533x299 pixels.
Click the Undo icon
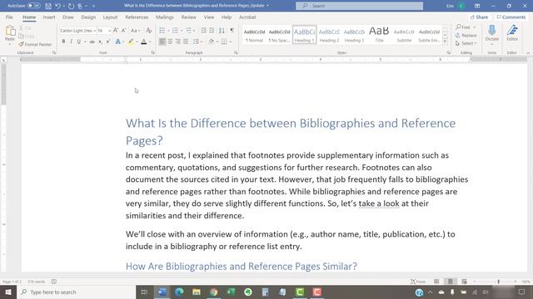(x=57, y=6)
